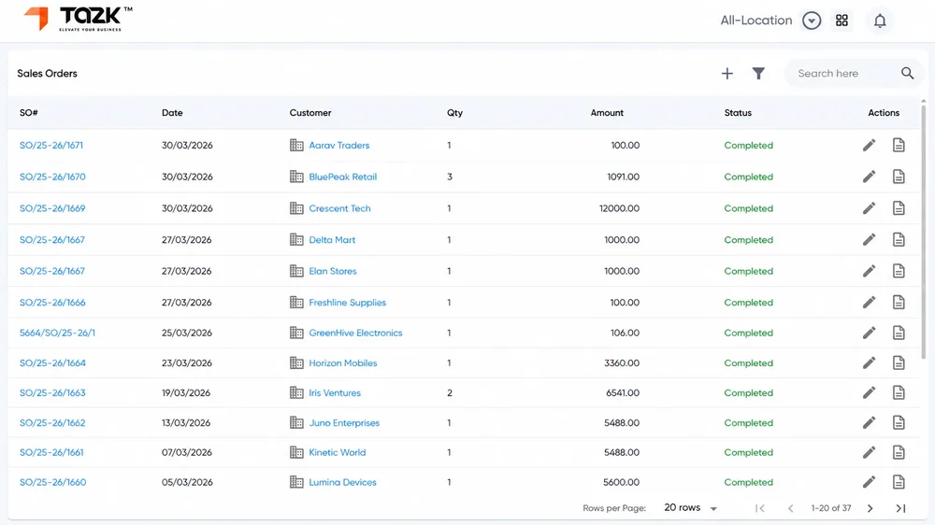
Task: Open sales order SO/25-26/1664
Action: point(52,362)
